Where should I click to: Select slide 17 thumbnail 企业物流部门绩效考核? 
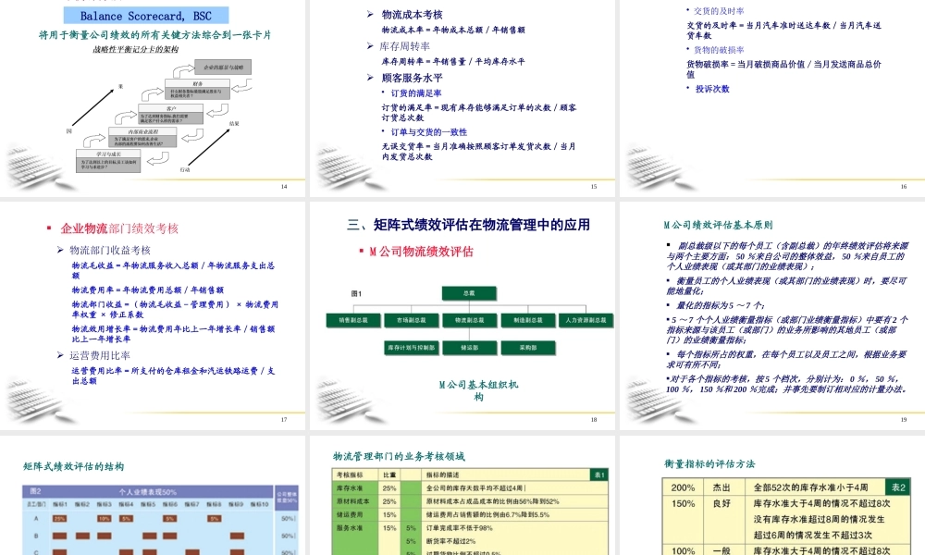click(153, 315)
